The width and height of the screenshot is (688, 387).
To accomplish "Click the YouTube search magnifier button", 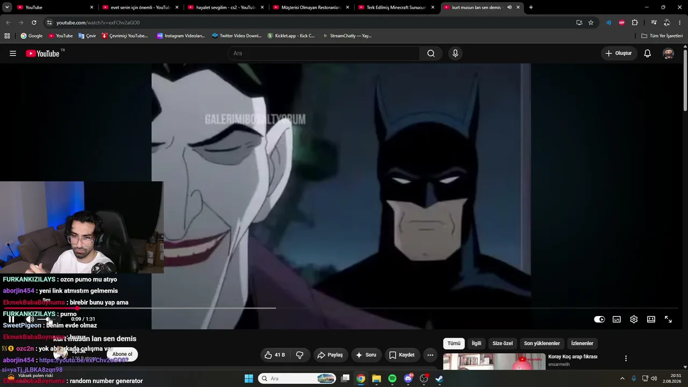I will point(431,53).
